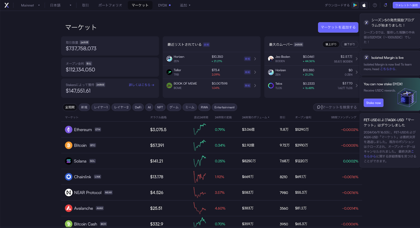The height and width of the screenshot is (228, 420).
Task: Open the 日本語 language dropdown
Action: click(x=60, y=5)
